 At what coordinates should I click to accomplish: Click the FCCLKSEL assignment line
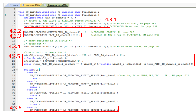click(x=52, y=35)
